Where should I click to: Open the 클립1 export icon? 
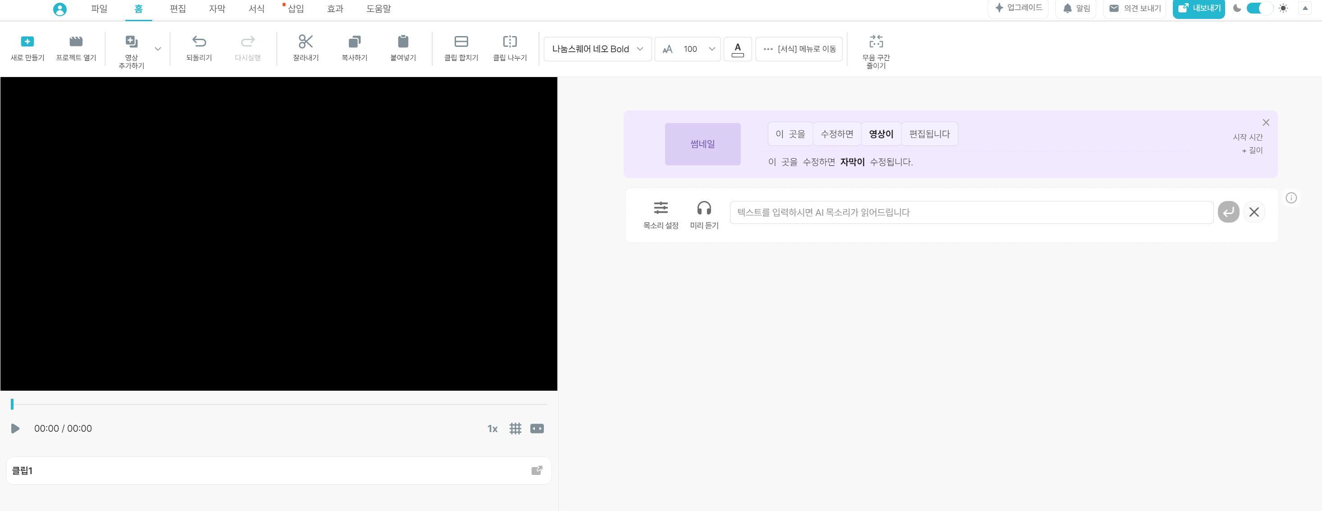[537, 470]
